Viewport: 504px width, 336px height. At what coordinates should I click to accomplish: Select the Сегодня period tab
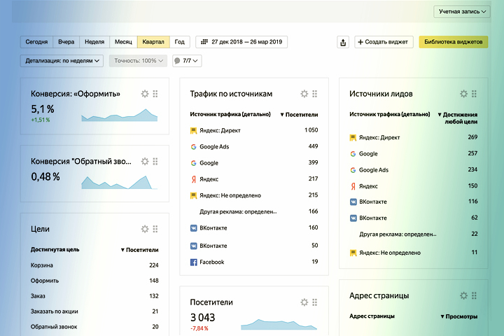point(36,42)
